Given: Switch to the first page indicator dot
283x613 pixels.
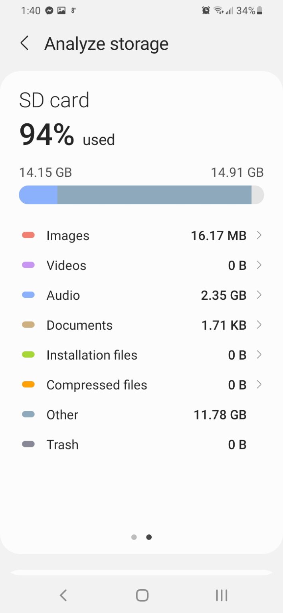Looking at the screenshot, I should click(134, 537).
